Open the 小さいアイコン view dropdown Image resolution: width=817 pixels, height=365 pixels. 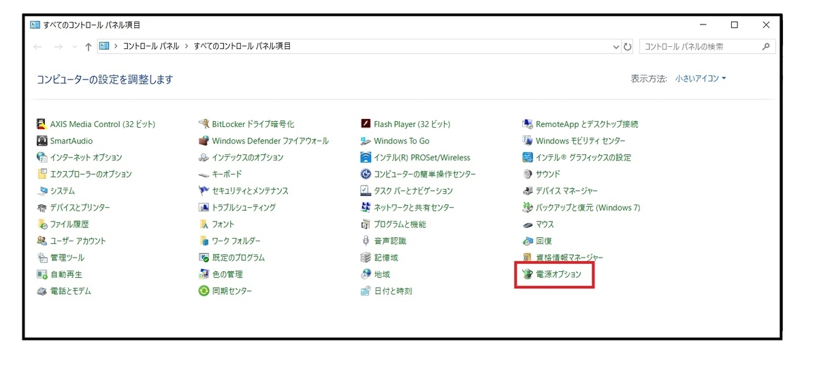[701, 79]
